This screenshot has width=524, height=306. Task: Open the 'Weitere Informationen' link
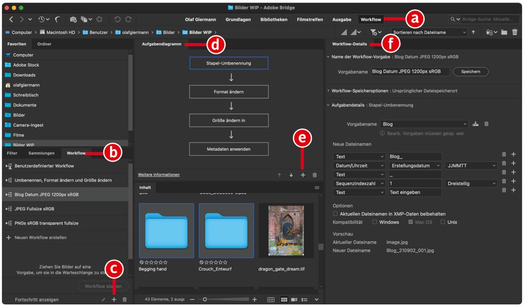tap(158, 175)
